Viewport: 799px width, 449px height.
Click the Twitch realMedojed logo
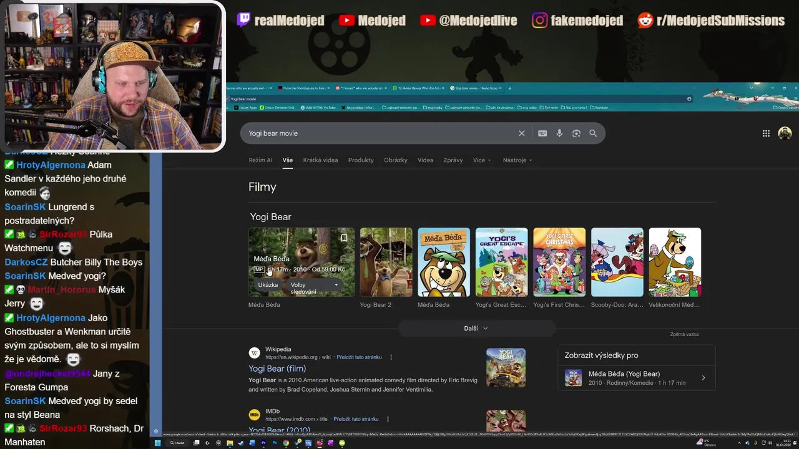tap(243, 20)
